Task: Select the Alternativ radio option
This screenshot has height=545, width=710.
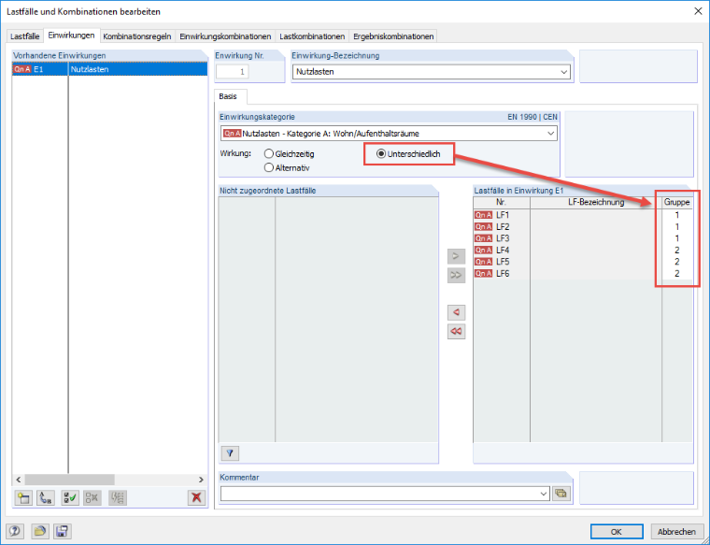Action: [287, 167]
